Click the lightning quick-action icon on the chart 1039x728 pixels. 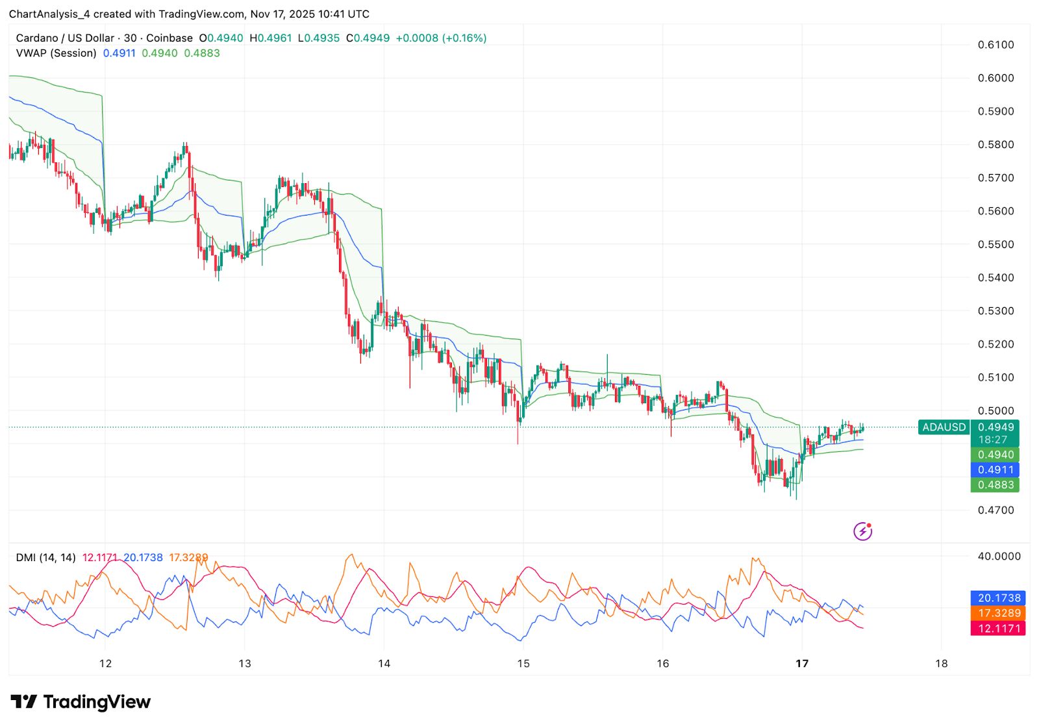862,531
